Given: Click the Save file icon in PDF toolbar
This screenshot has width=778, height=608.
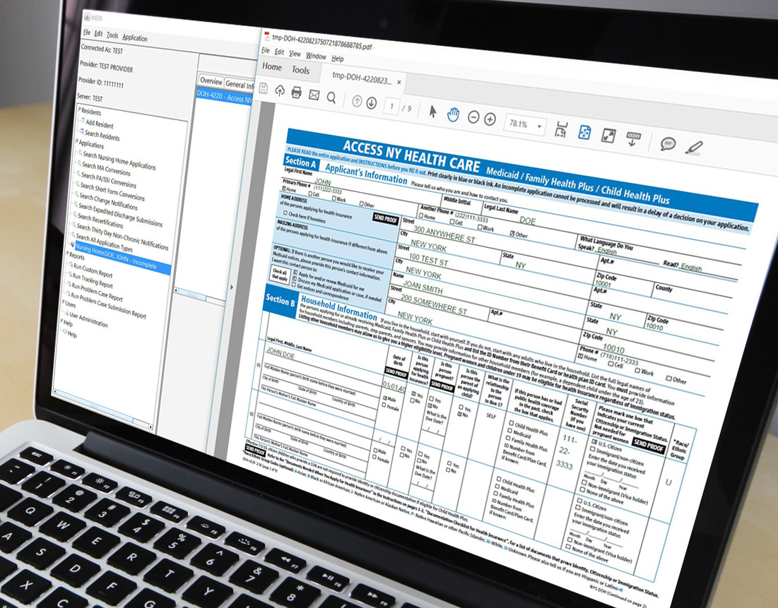Looking at the screenshot, I should pyautogui.click(x=264, y=88).
